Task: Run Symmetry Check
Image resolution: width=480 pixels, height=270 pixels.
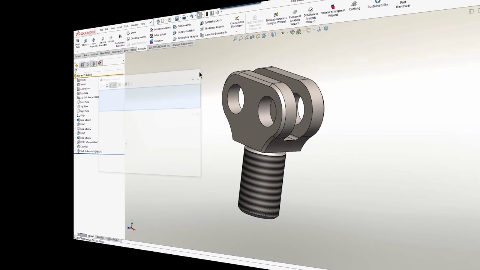Action: coord(211,22)
